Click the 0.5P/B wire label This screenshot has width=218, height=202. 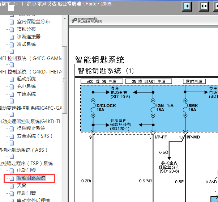(x=145, y=181)
